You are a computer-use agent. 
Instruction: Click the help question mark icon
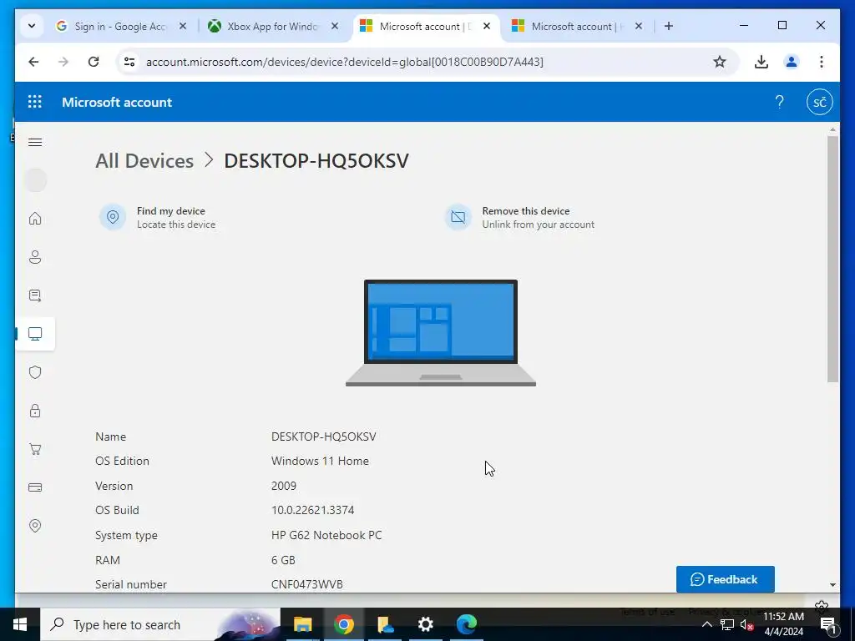coord(780,102)
